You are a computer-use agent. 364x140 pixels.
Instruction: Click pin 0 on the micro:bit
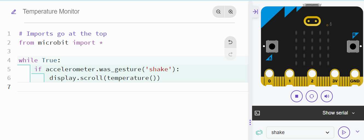pos(269,74)
